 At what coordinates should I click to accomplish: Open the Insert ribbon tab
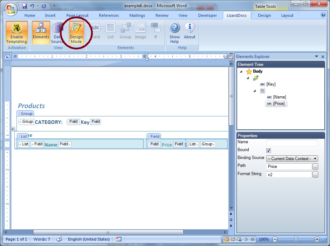click(50, 15)
